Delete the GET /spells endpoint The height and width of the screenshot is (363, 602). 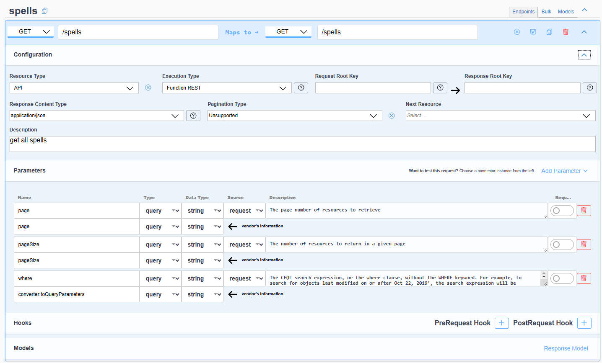click(566, 32)
